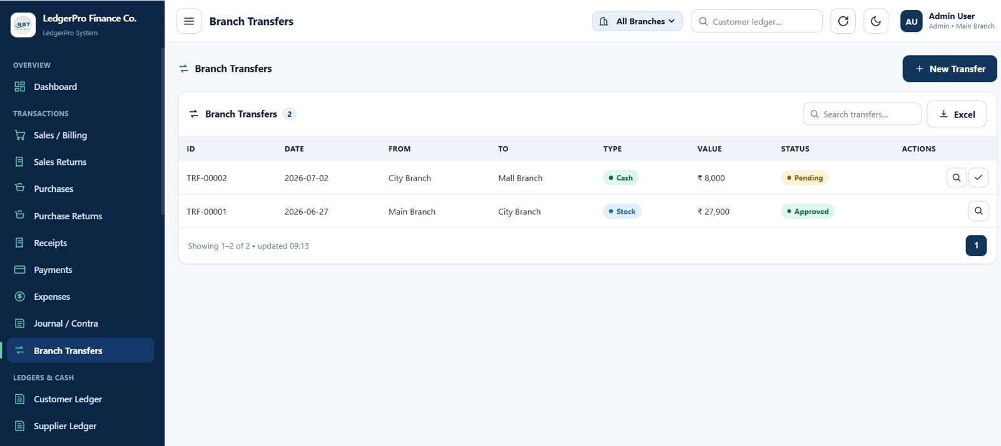Viewport: 1001px width, 446px height.
Task: Click the ID column header
Action: click(x=191, y=149)
